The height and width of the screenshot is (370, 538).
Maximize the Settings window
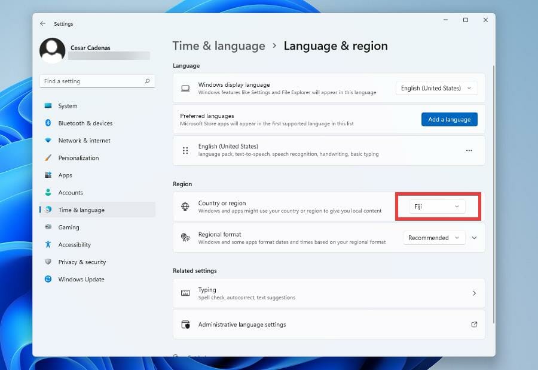[466, 20]
